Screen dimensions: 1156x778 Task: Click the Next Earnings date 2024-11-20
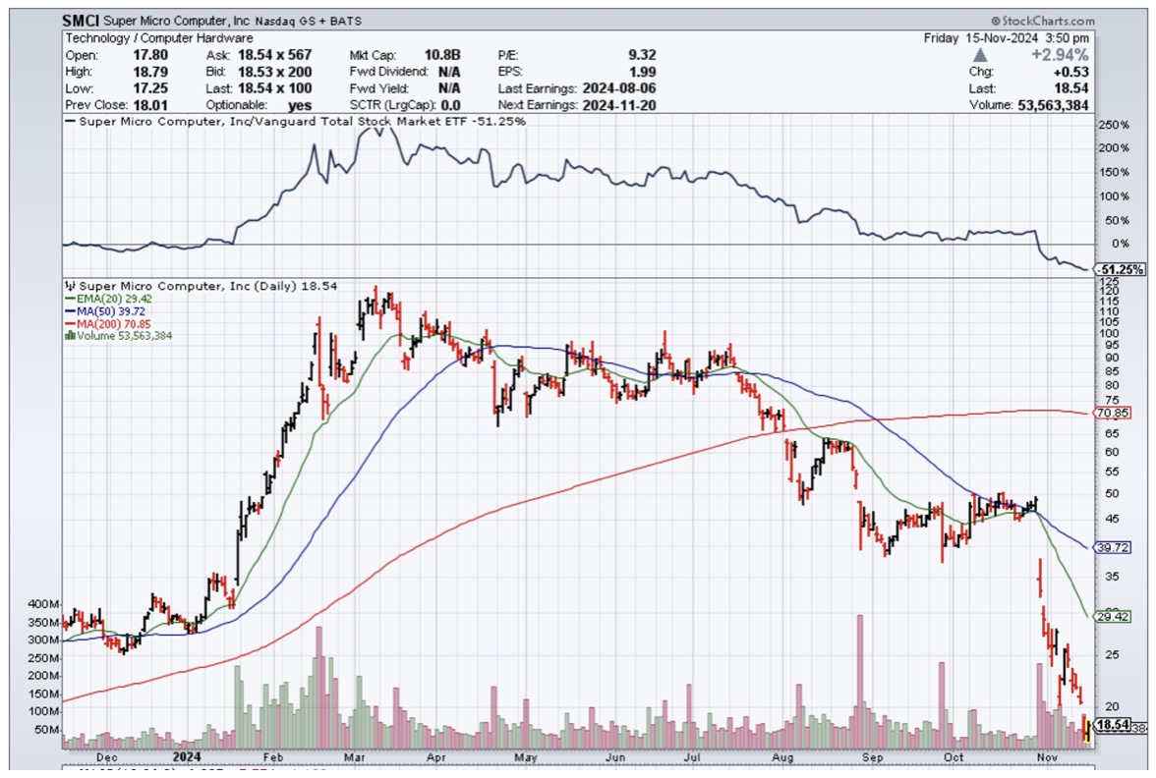tap(619, 105)
